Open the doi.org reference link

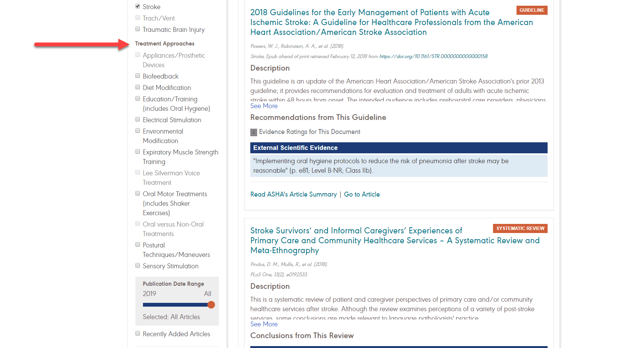point(433,57)
